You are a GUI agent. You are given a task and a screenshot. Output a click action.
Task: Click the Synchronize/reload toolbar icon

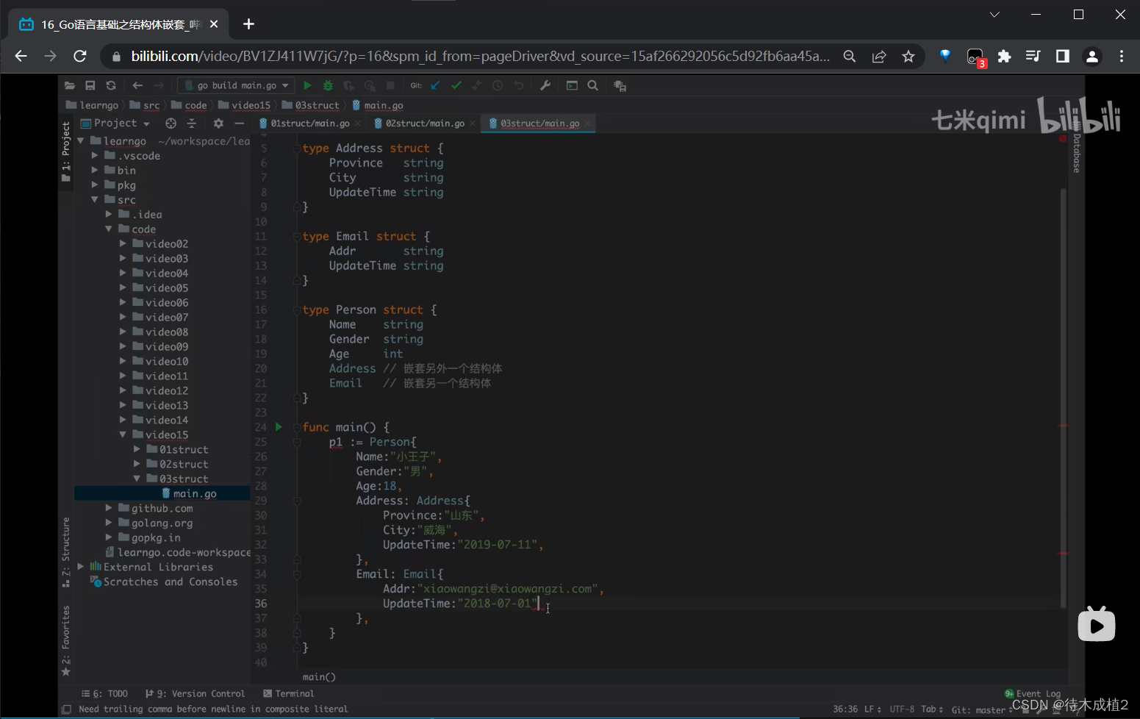pos(111,86)
